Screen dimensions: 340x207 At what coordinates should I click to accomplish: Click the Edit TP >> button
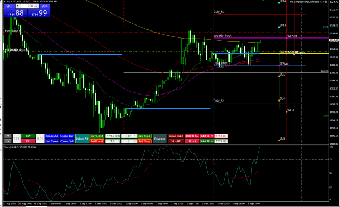(207, 141)
